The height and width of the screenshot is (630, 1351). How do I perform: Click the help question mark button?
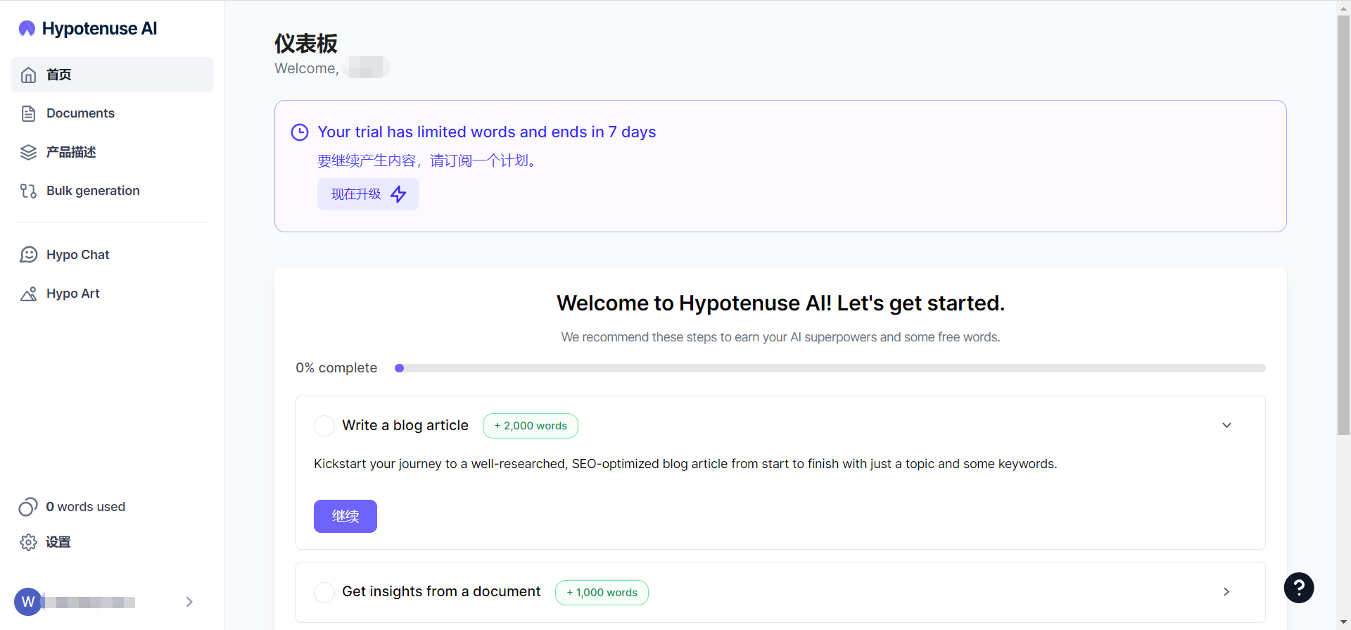[1298, 588]
